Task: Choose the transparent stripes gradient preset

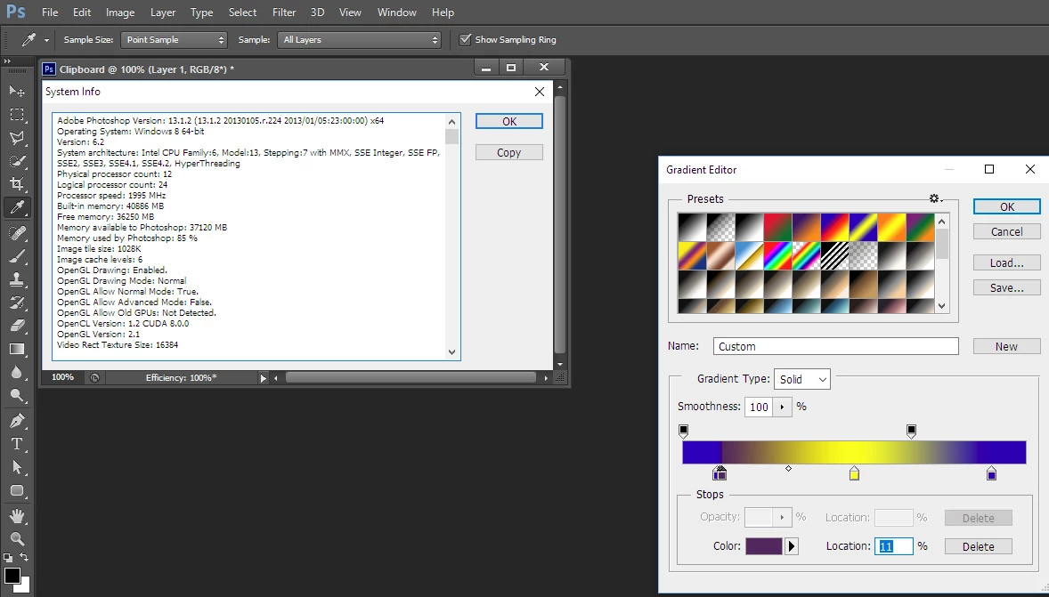Action: pyautogui.click(x=835, y=255)
